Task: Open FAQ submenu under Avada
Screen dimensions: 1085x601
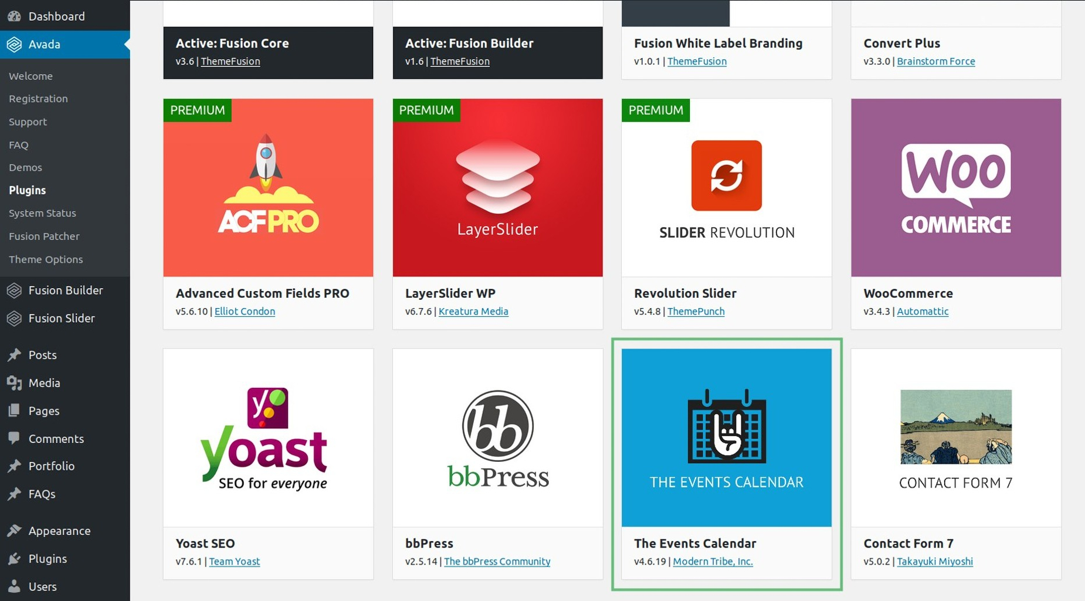Action: point(18,144)
